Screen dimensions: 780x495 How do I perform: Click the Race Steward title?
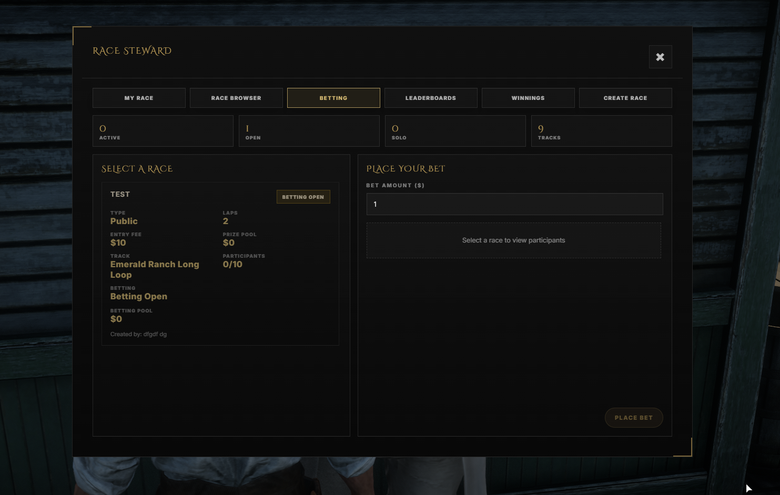[132, 51]
